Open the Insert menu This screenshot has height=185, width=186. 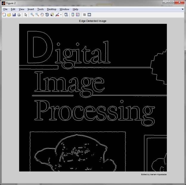pyautogui.click(x=31, y=9)
